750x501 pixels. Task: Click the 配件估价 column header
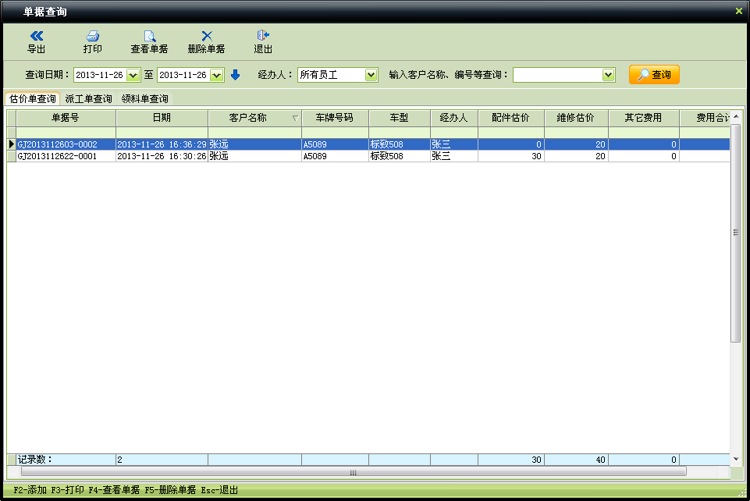pyautogui.click(x=511, y=118)
